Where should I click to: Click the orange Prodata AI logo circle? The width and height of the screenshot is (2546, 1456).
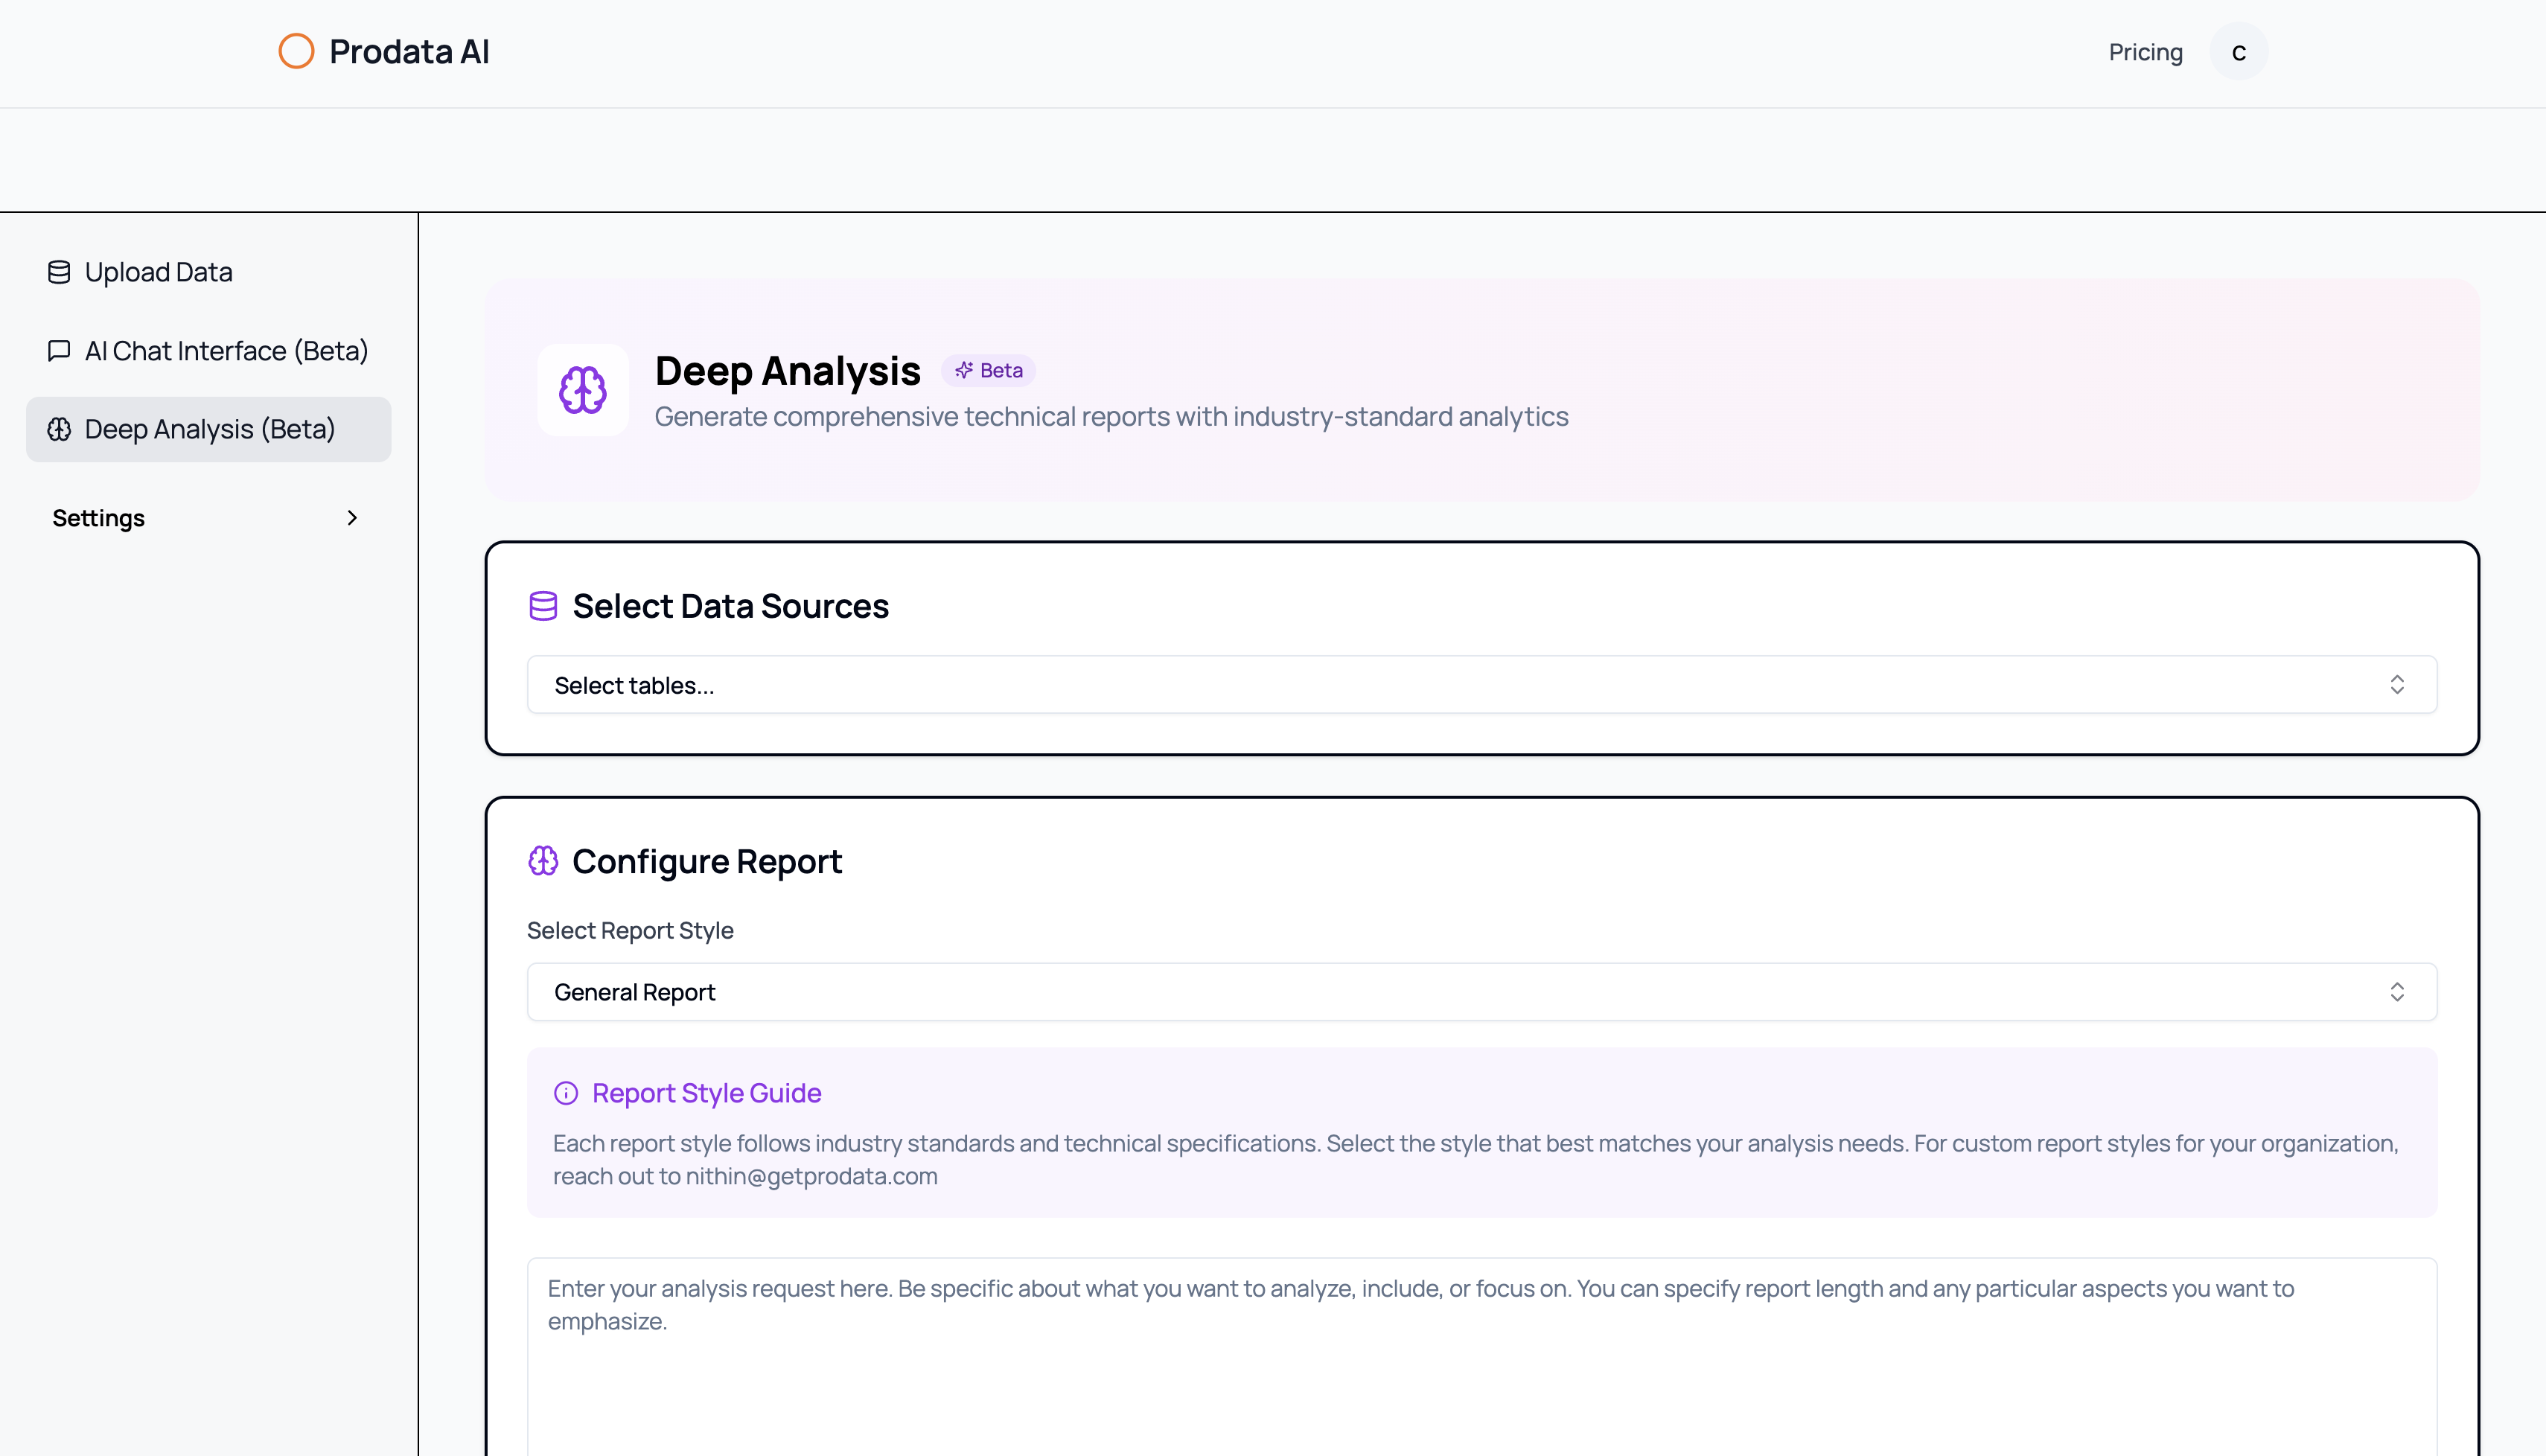pyautogui.click(x=296, y=51)
